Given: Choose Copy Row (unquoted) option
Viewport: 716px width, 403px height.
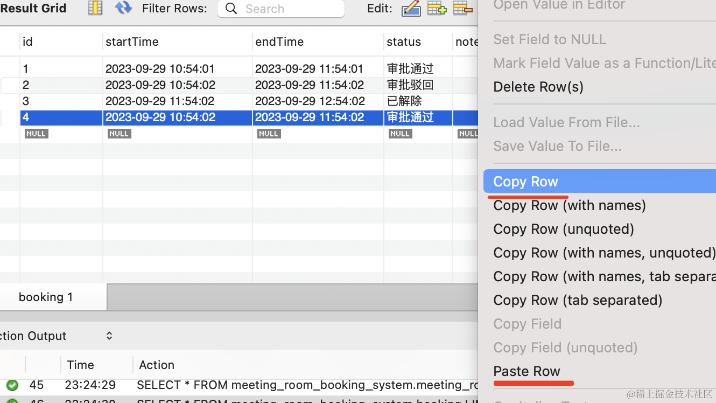Looking at the screenshot, I should [x=564, y=229].
